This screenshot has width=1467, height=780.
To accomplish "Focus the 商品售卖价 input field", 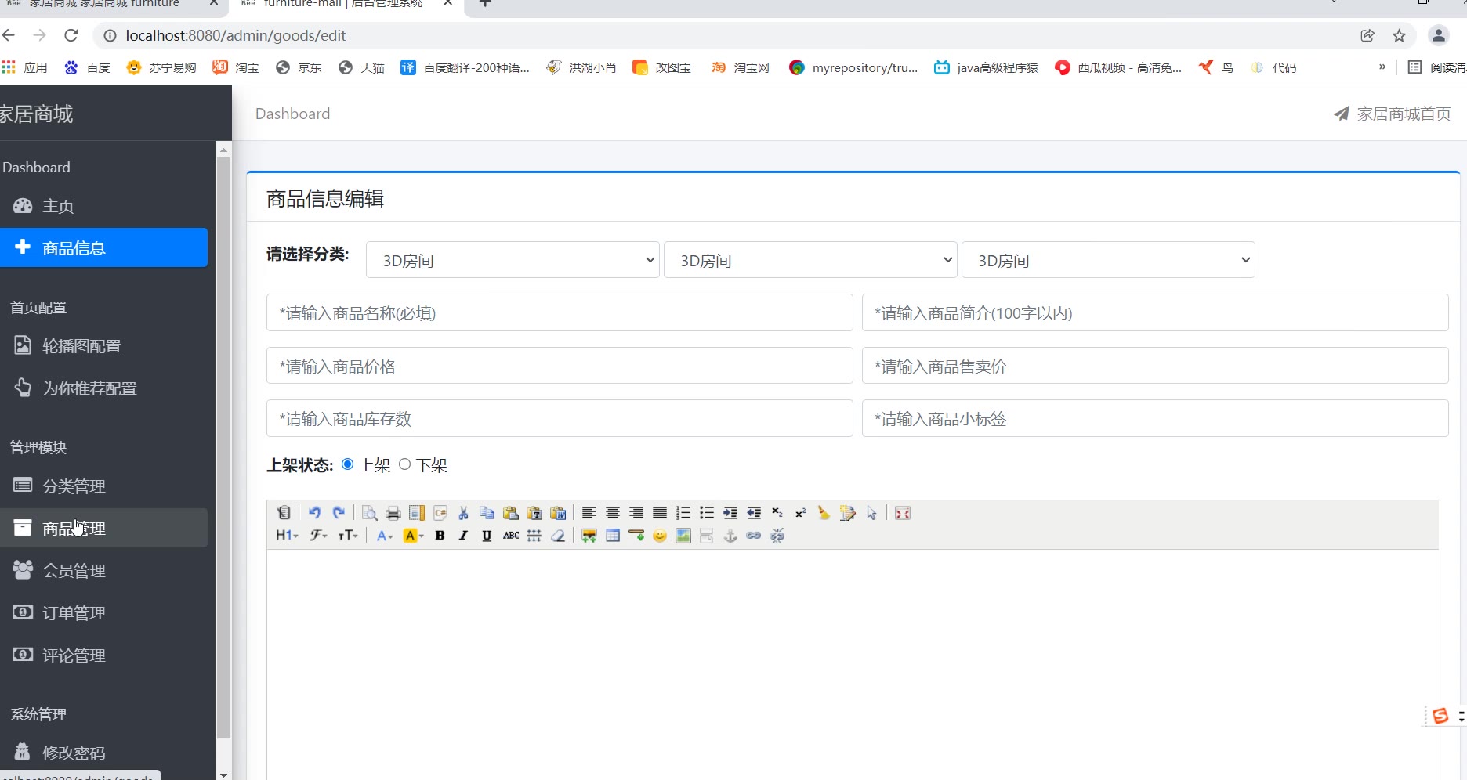I will click(x=1155, y=366).
